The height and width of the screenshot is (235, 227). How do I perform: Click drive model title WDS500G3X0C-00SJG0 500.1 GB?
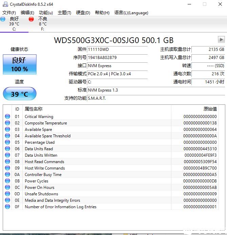point(114,40)
